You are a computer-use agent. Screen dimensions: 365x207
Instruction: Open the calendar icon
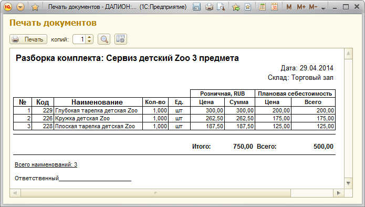tap(275, 7)
